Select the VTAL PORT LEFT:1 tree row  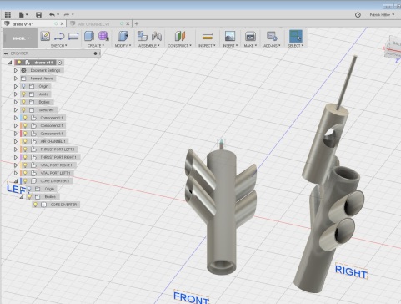(x=47, y=173)
